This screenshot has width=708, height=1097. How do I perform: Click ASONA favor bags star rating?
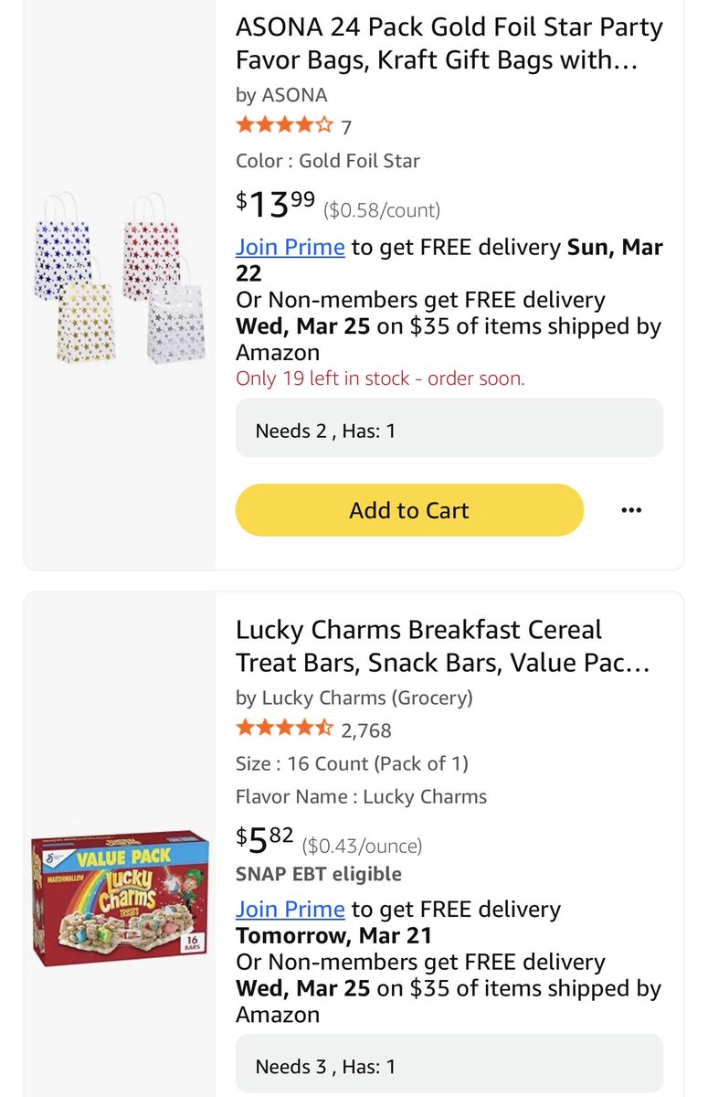[285, 126]
